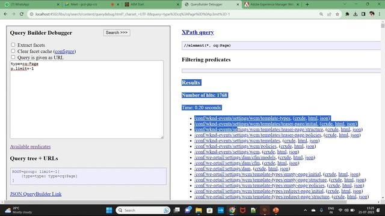385x216 pixels.
Task: Open the XPath query heading link
Action: point(198,32)
